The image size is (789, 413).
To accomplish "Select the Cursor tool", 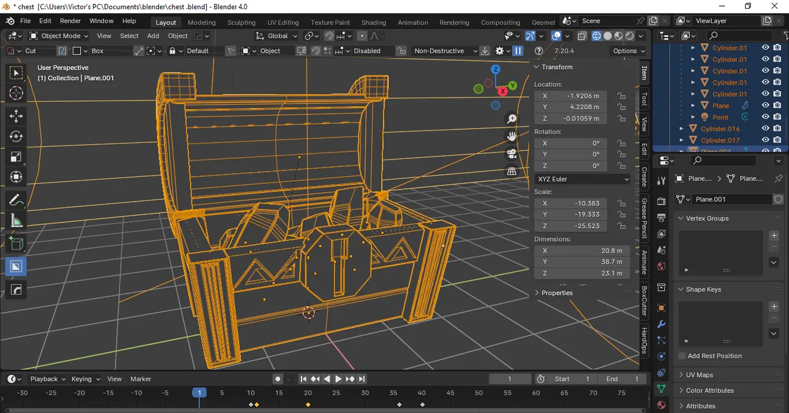I will (16, 93).
